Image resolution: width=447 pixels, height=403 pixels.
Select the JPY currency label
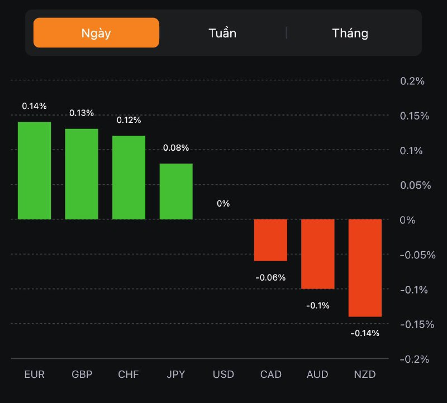tap(176, 374)
